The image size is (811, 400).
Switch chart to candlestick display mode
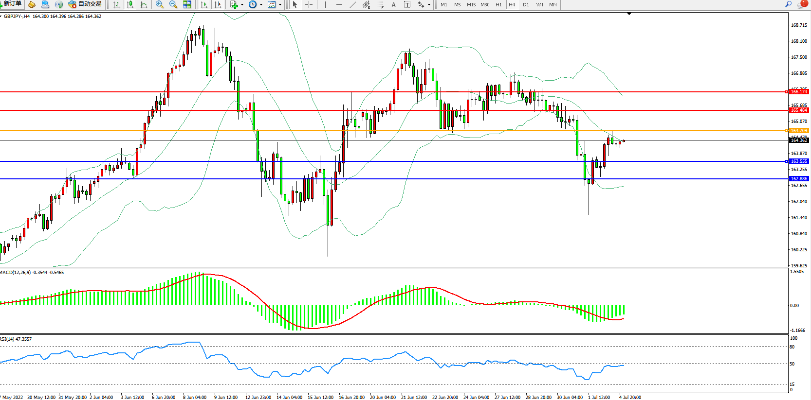(130, 4)
